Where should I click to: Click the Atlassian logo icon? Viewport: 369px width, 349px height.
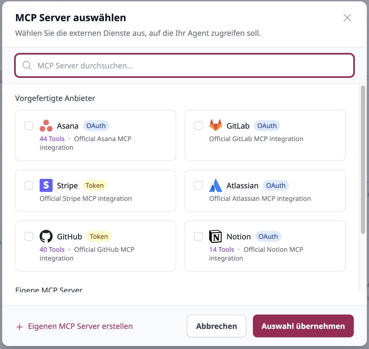pyautogui.click(x=216, y=185)
